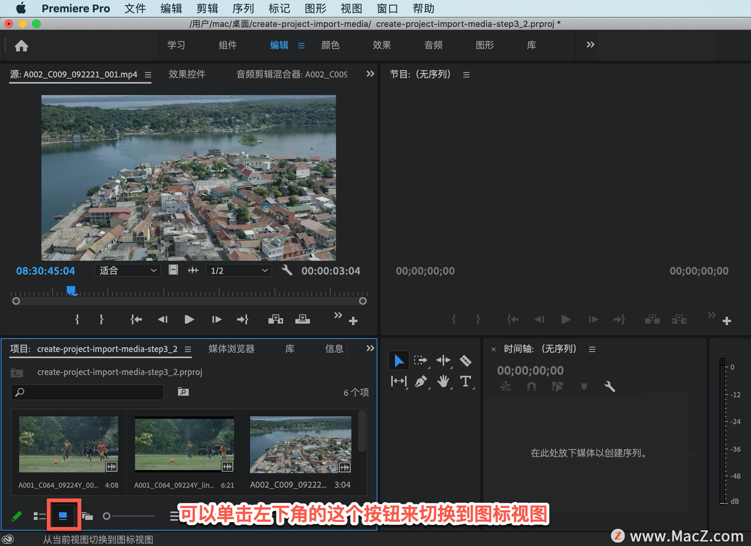Switch project panel to freeform view
751x546 pixels.
pos(87,516)
